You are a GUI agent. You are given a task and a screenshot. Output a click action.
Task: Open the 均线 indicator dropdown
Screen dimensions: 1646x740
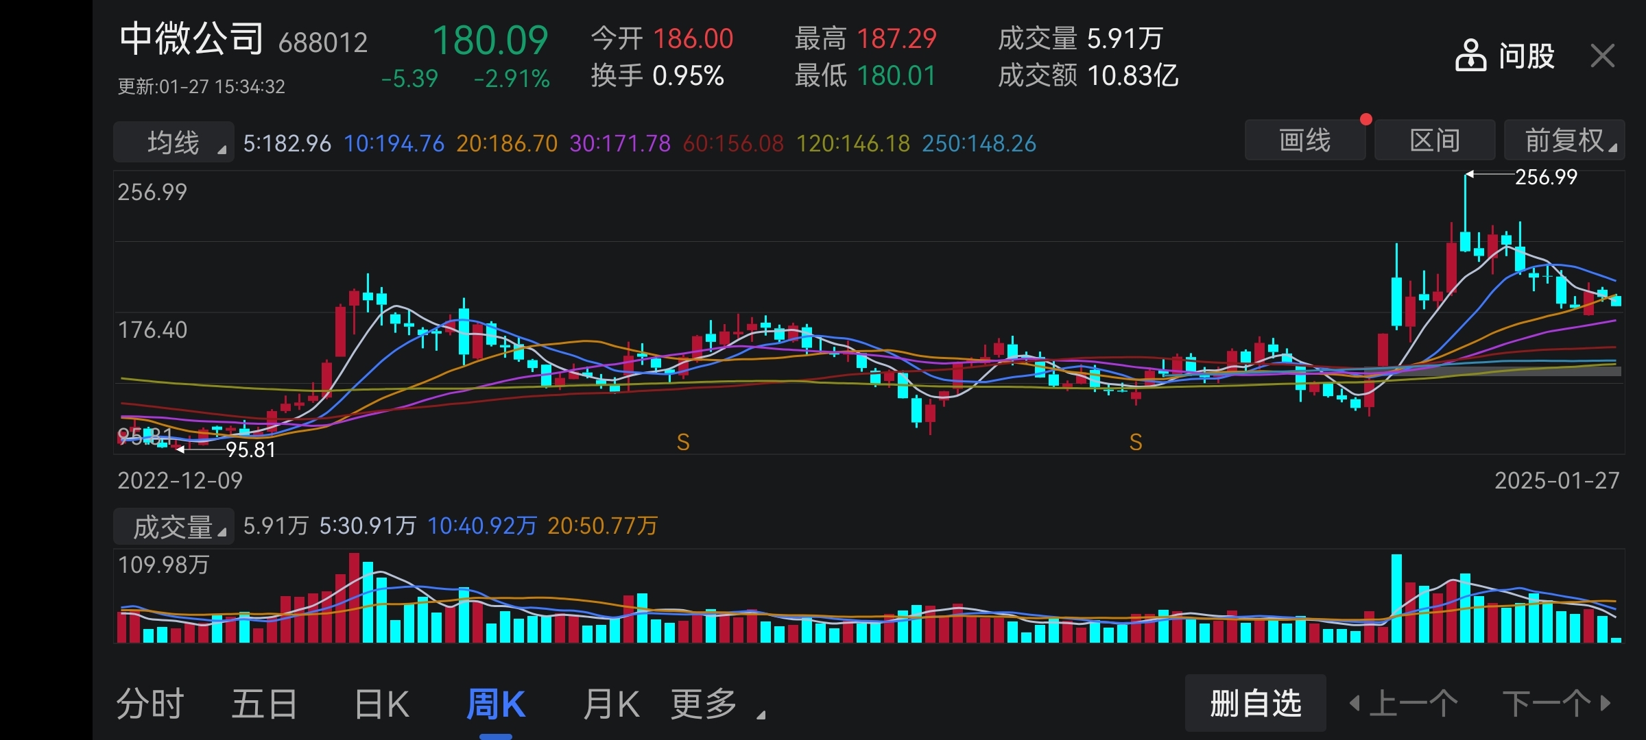pos(174,143)
